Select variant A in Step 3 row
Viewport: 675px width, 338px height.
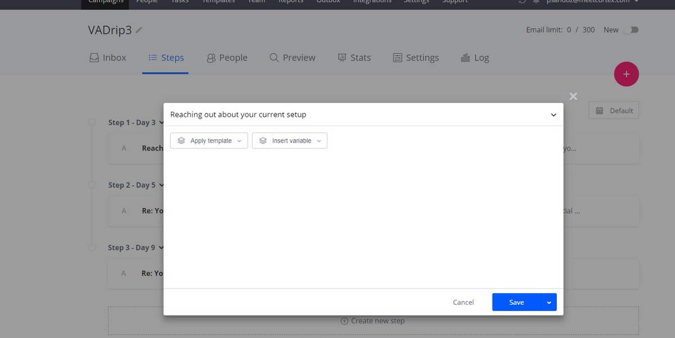(124, 273)
